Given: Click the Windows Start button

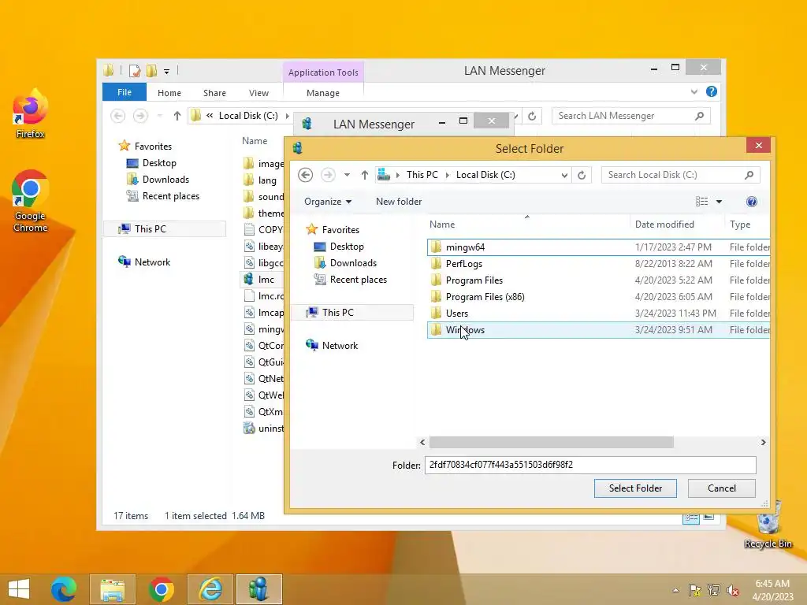Looking at the screenshot, I should (19, 589).
